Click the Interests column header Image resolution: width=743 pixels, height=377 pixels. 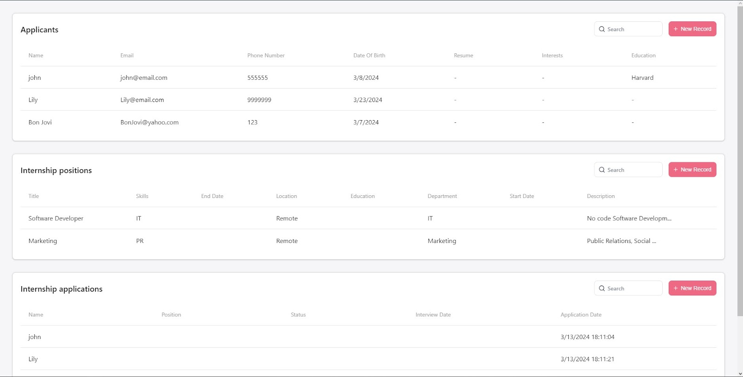[x=552, y=55]
